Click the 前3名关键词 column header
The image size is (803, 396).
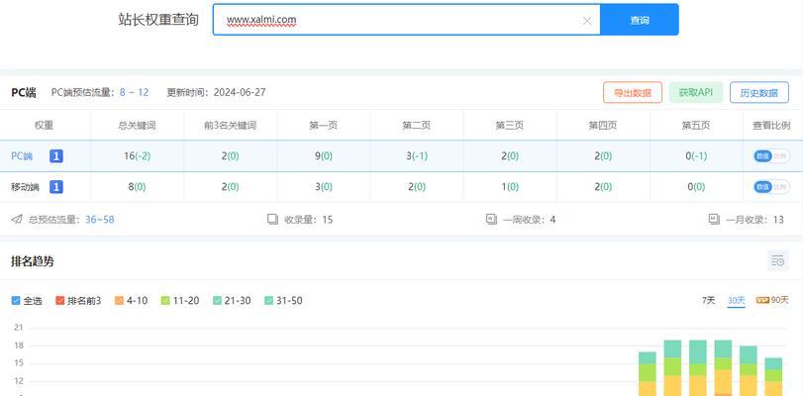[x=230, y=125]
